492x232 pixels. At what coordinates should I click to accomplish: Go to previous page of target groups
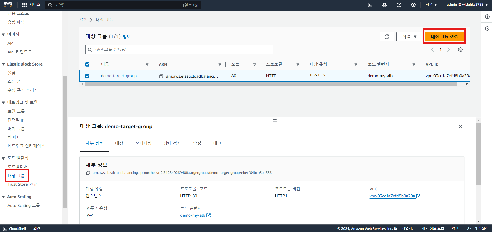pos(433,50)
